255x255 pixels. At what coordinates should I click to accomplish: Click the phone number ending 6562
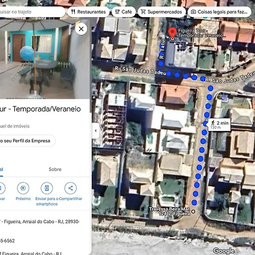tap(7, 241)
